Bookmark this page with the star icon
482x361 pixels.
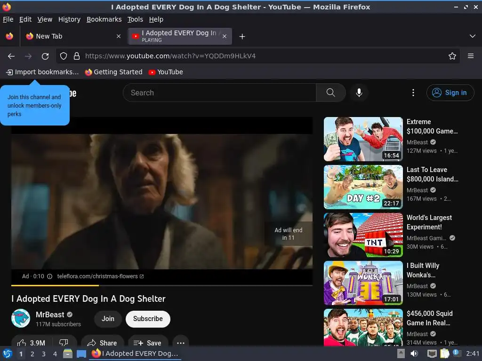(x=452, y=56)
